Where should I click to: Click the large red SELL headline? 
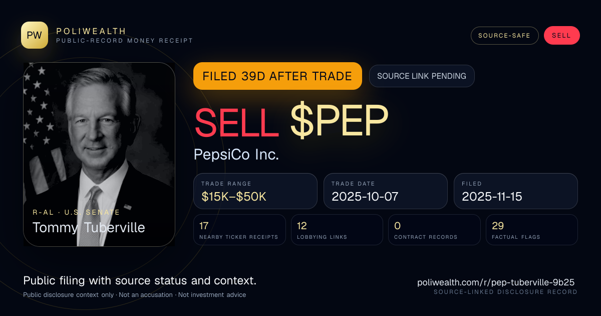pos(237,122)
